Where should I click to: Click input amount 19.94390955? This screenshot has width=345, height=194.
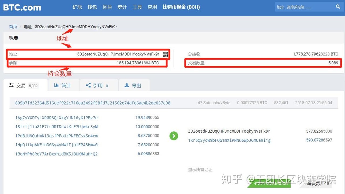point(147,117)
